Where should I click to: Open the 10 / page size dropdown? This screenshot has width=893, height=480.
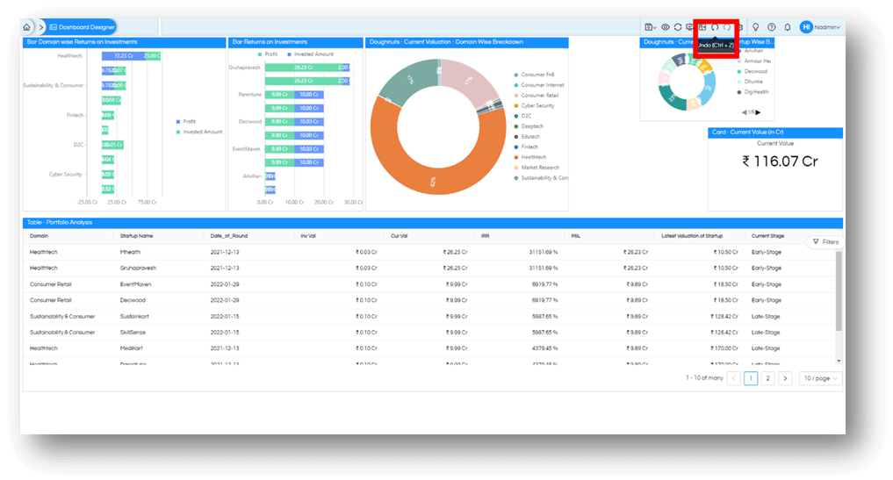click(x=820, y=378)
